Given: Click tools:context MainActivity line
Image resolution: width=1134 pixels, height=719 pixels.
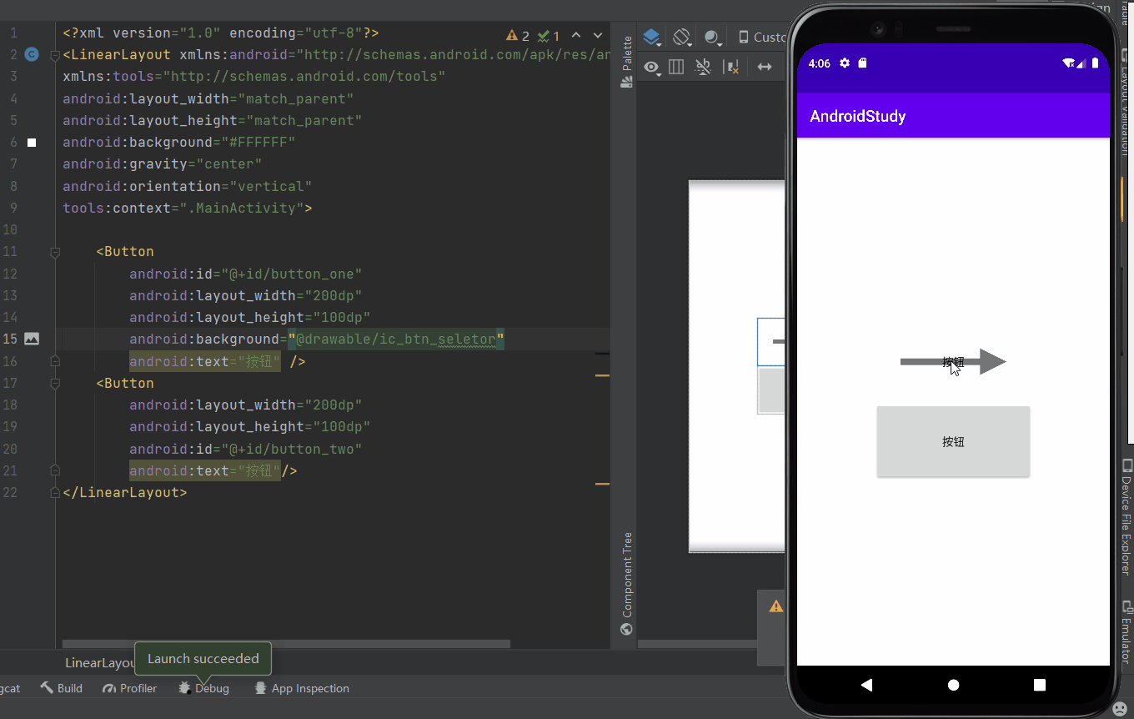Looking at the screenshot, I should pos(188,209).
